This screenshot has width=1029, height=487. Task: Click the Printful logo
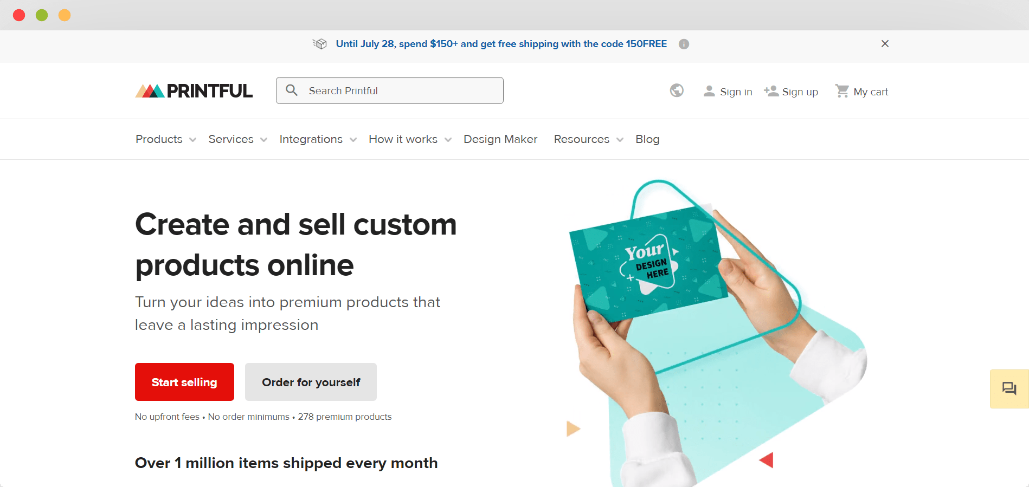click(194, 90)
